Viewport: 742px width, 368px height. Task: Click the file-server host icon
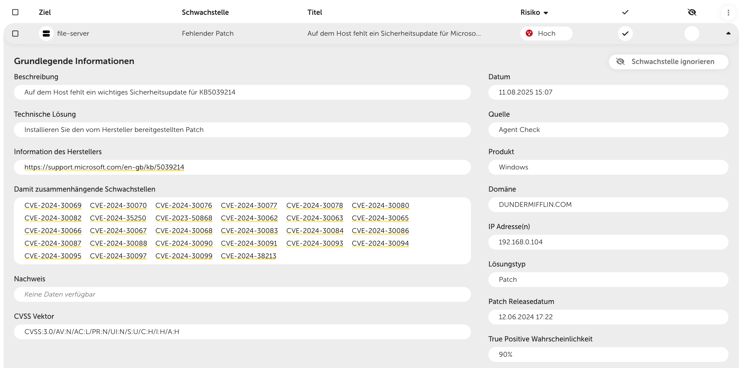coord(46,34)
